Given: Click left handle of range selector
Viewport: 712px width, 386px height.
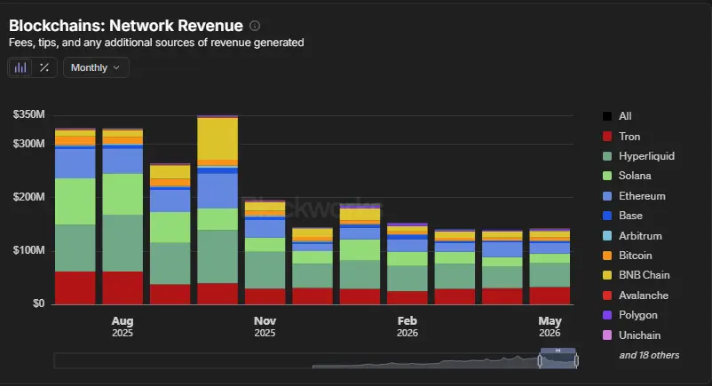Looking at the screenshot, I should click(540, 360).
